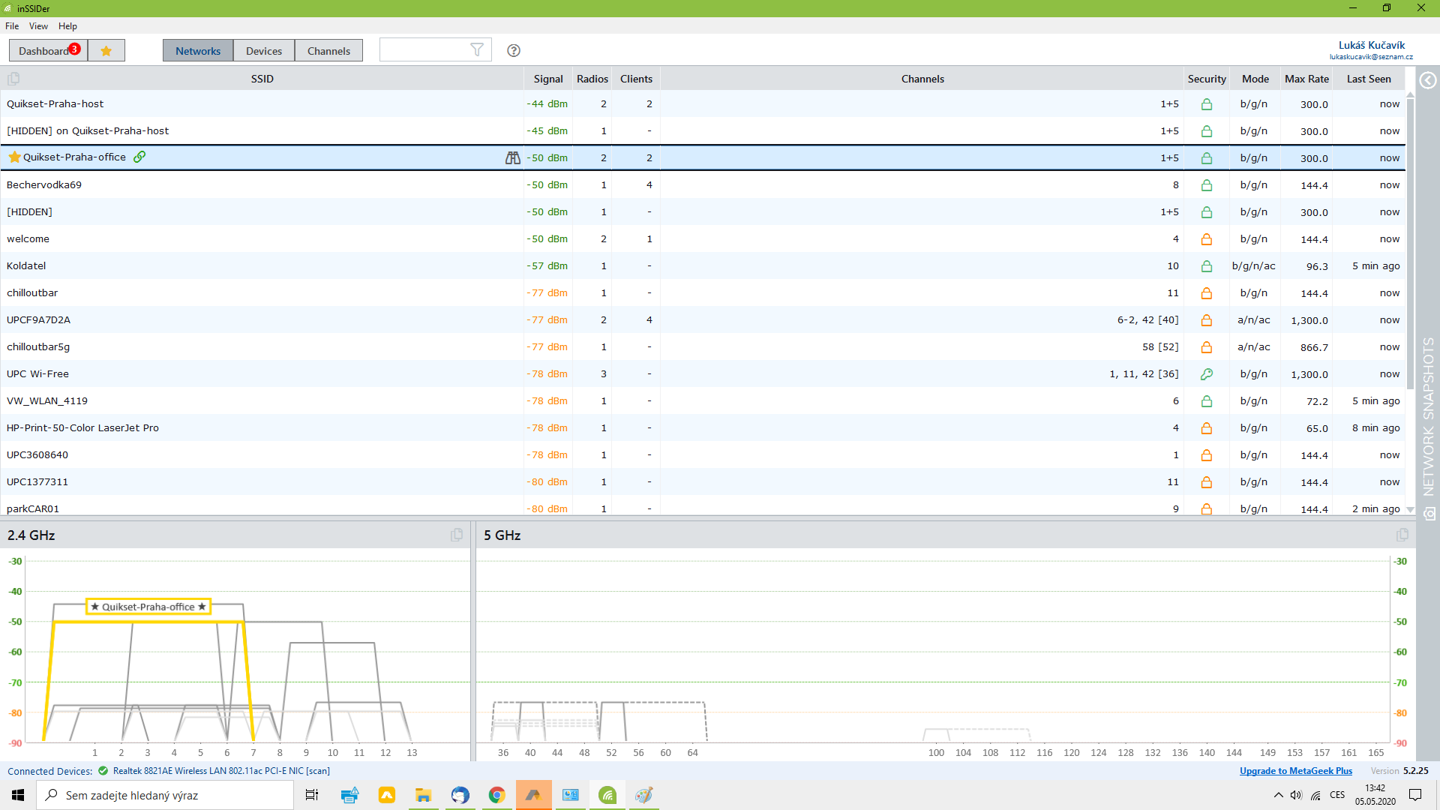The image size is (1440, 810).
Task: Copy the 2.4 GHz graph icon
Action: tap(457, 535)
